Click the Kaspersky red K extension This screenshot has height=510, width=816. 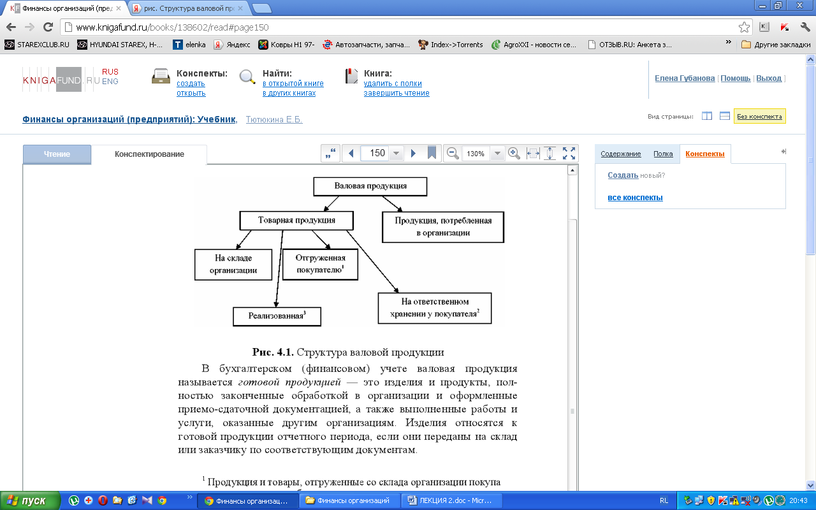pyautogui.click(x=785, y=27)
